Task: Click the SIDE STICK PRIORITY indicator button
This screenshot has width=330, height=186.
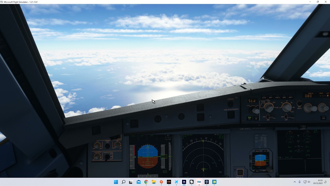Action: pos(231,114)
